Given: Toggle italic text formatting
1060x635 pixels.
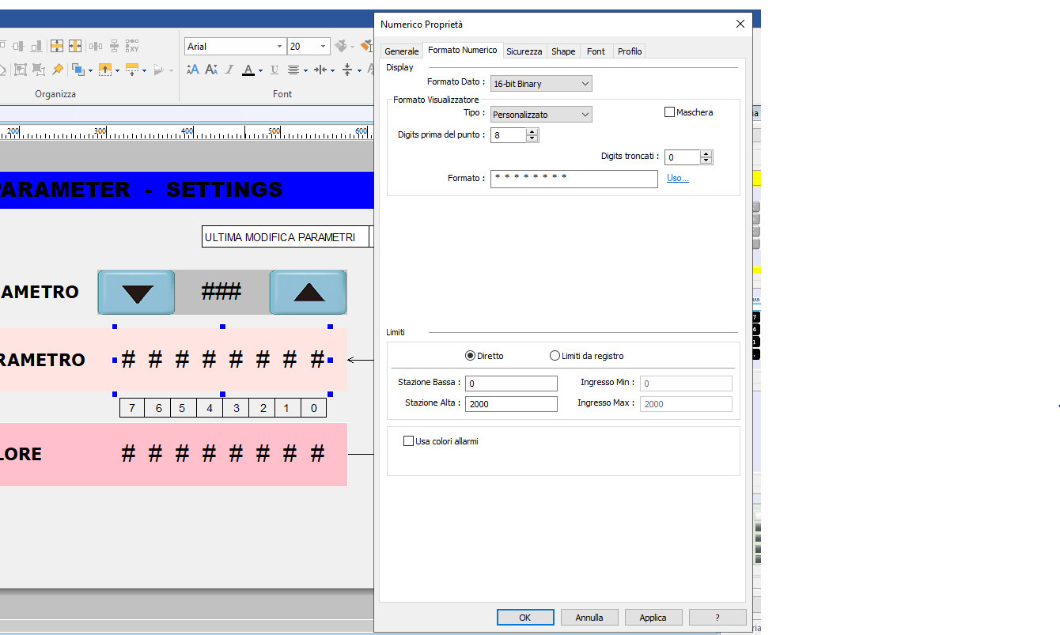Looking at the screenshot, I should point(229,70).
